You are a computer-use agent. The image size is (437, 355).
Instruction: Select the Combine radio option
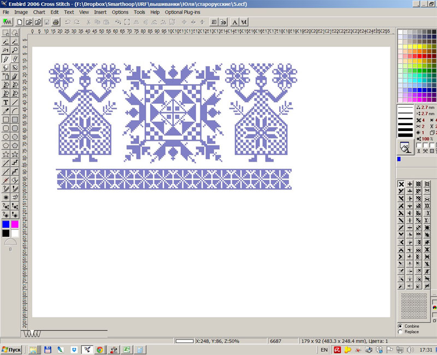coord(400,326)
